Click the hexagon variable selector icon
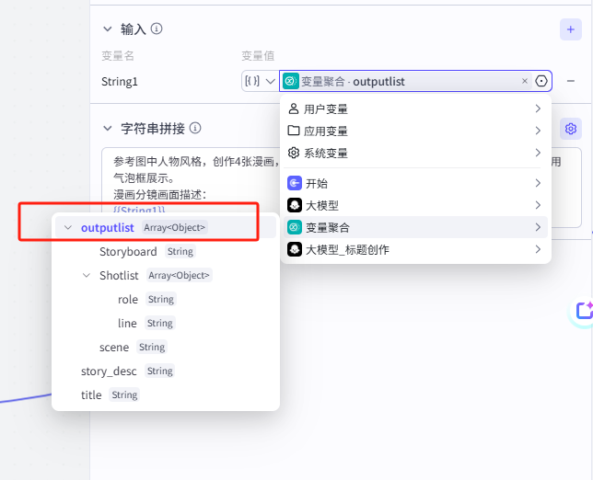Viewport: 593px width, 480px height. point(541,81)
